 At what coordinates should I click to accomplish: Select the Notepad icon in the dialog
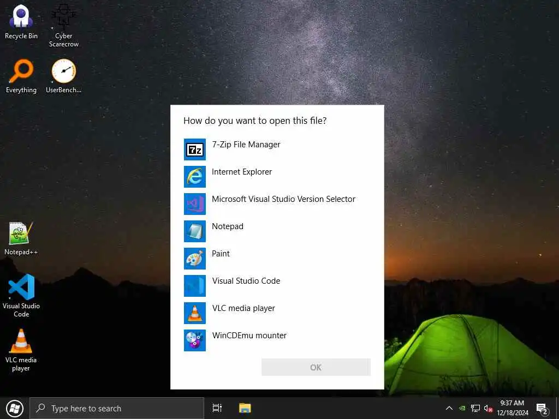(x=195, y=231)
